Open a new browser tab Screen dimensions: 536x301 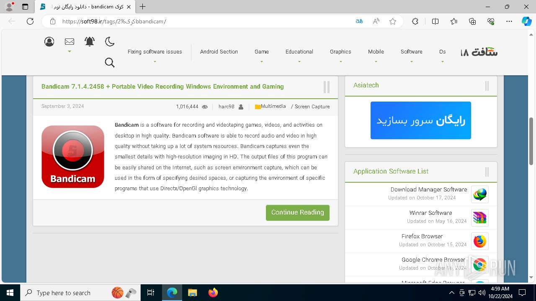[143, 7]
